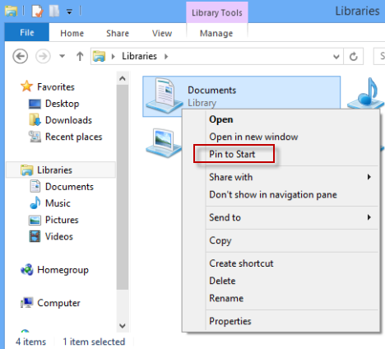Choose Properties from the context menu
This screenshot has width=385, height=349.
tap(281, 321)
